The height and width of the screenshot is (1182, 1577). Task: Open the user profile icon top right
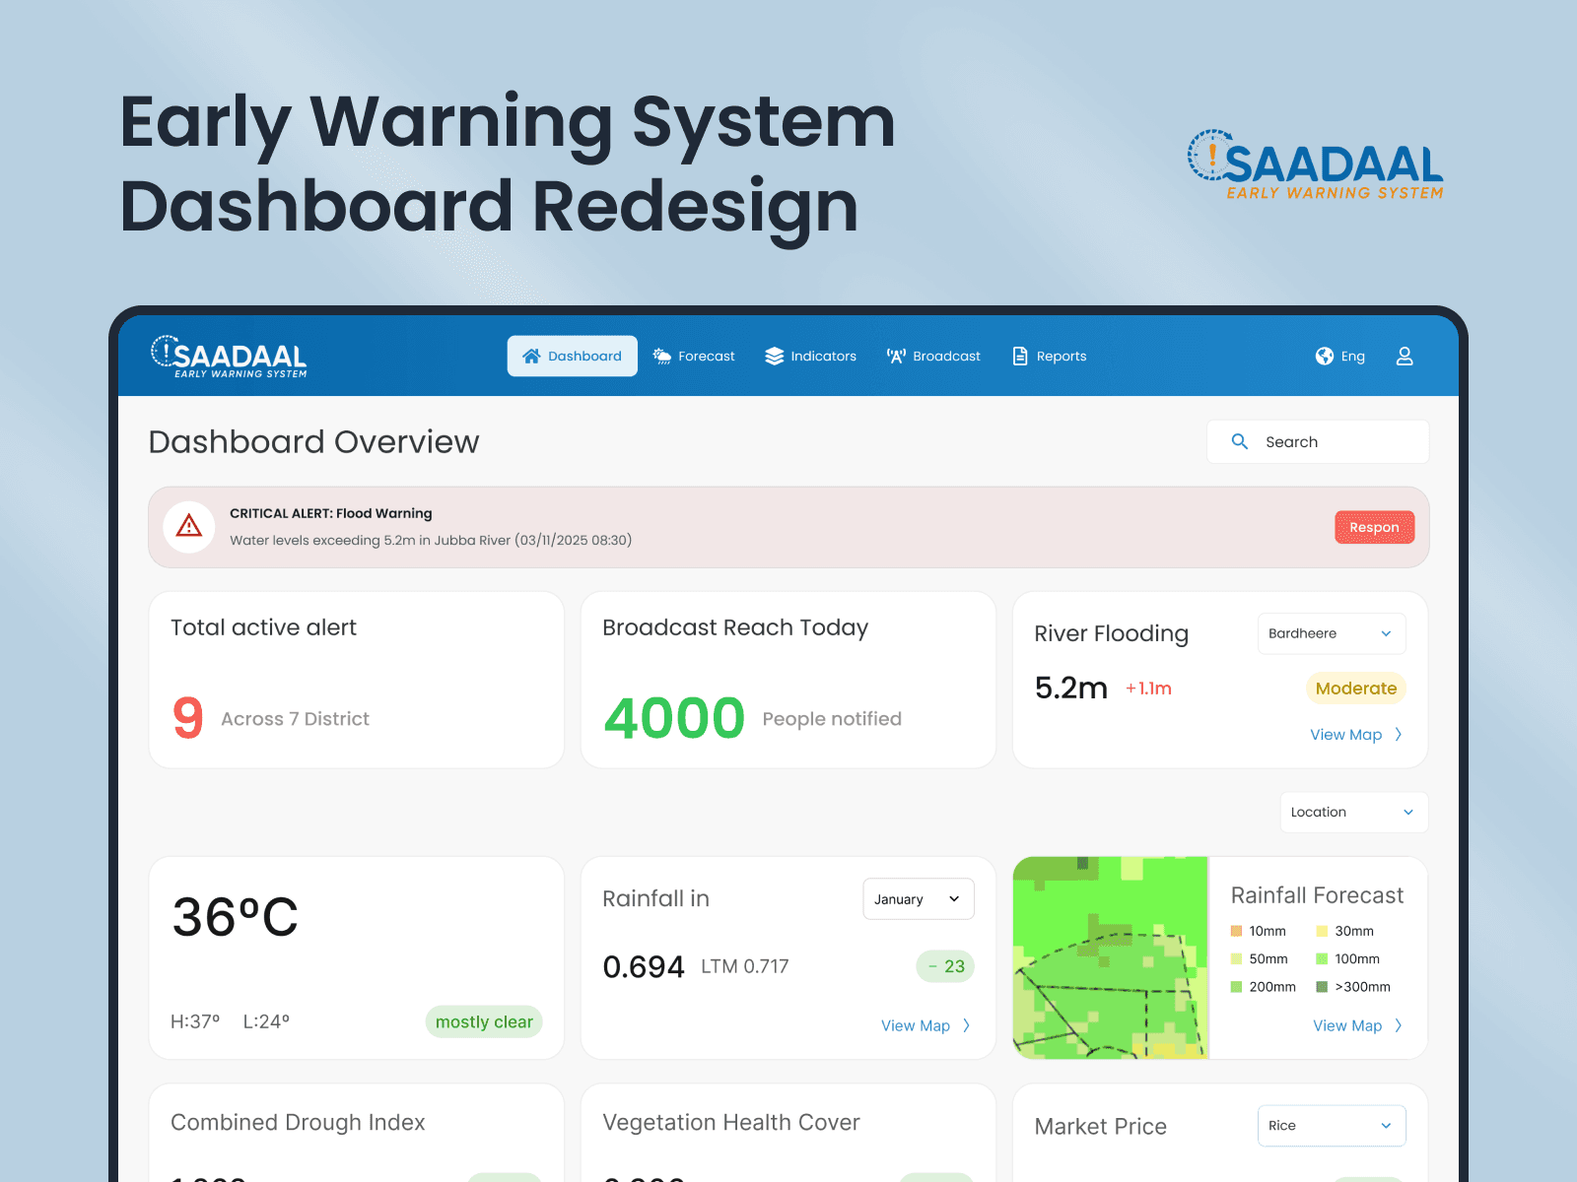(x=1405, y=356)
